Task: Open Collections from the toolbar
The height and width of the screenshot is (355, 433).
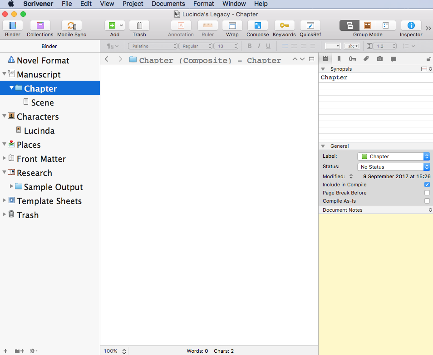Action: (x=40, y=26)
